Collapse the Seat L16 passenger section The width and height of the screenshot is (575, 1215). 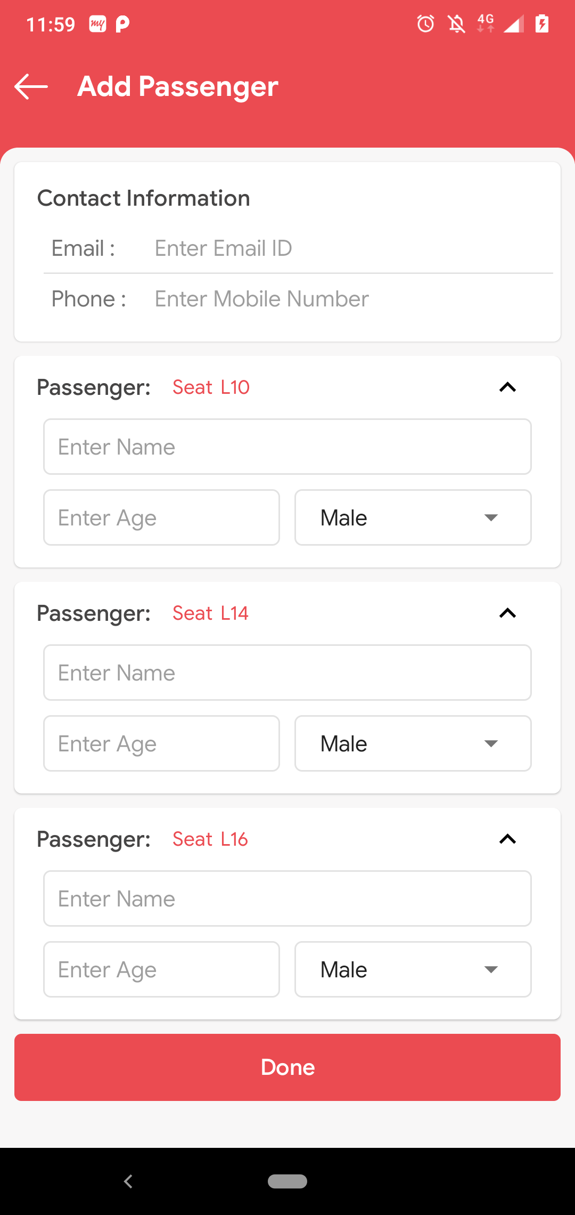point(507,839)
